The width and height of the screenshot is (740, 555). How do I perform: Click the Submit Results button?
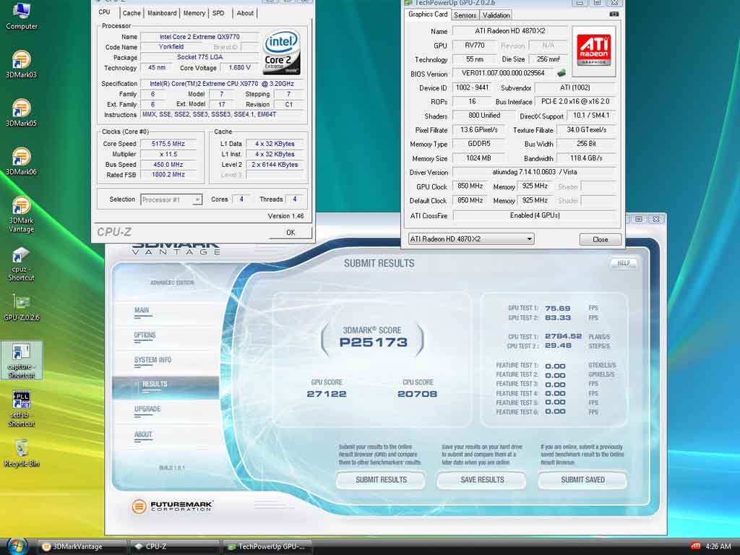click(381, 480)
